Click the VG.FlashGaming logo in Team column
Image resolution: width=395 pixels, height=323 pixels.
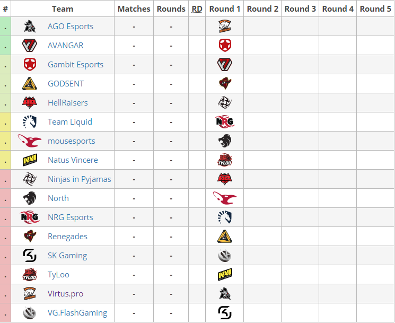(30, 313)
